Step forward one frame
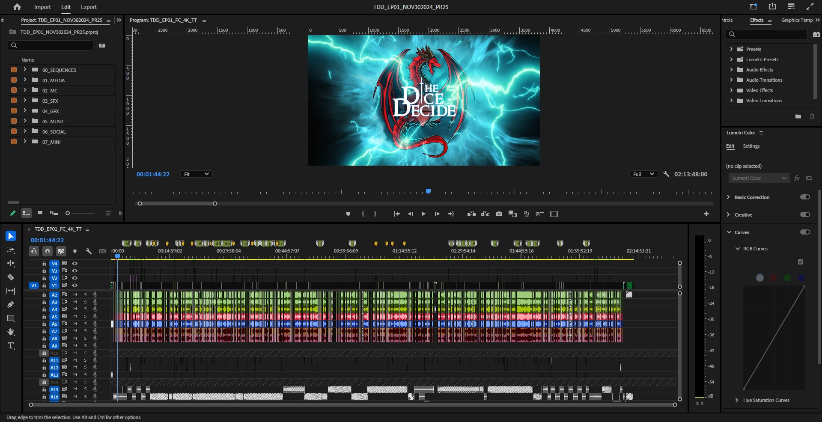 pos(437,214)
